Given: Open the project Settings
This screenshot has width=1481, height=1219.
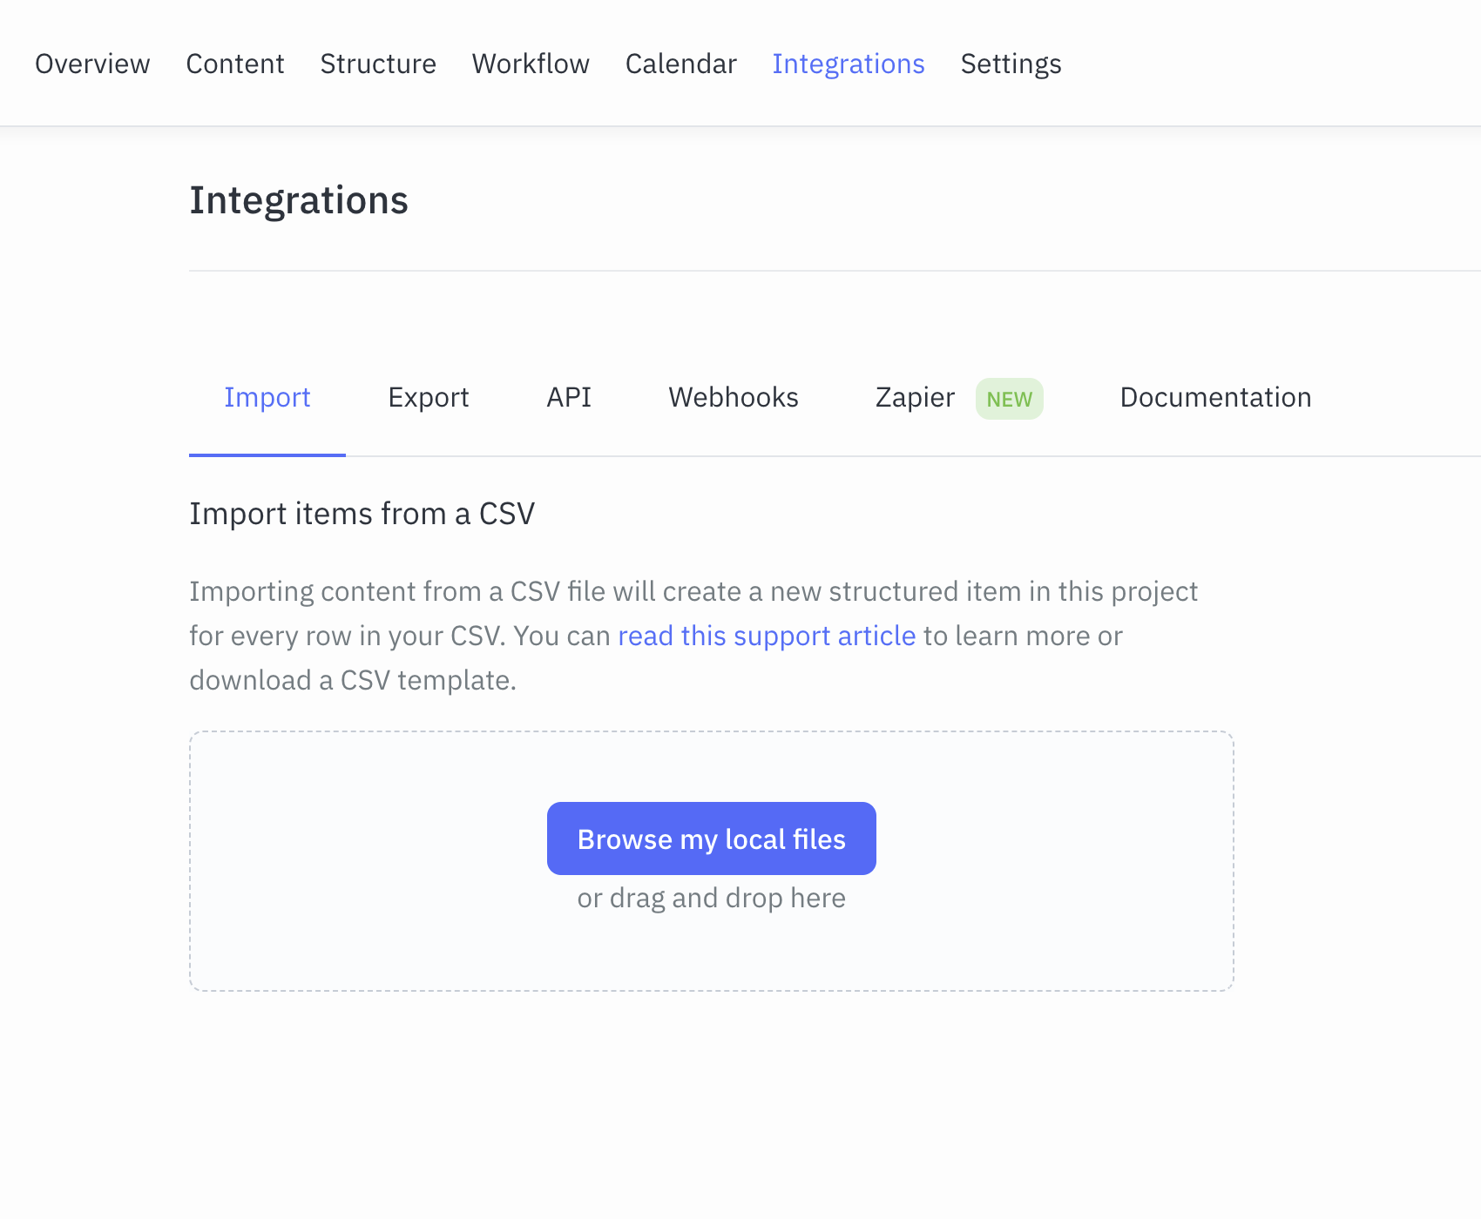Looking at the screenshot, I should 1011,63.
